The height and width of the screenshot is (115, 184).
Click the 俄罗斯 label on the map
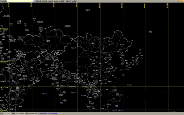coord(88,10)
